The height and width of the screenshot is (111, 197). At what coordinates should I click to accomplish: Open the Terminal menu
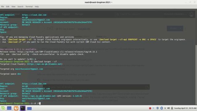coord(29,6)
